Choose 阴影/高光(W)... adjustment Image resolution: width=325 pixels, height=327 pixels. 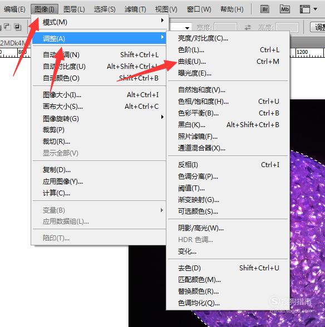coord(228,228)
